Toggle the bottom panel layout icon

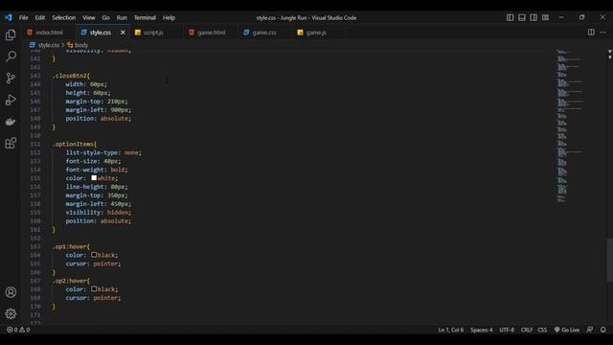click(x=522, y=17)
